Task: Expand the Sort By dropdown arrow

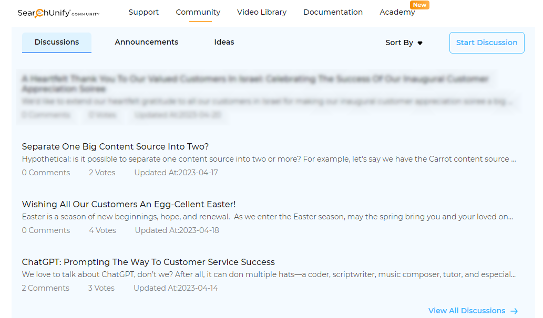Action: 420,43
